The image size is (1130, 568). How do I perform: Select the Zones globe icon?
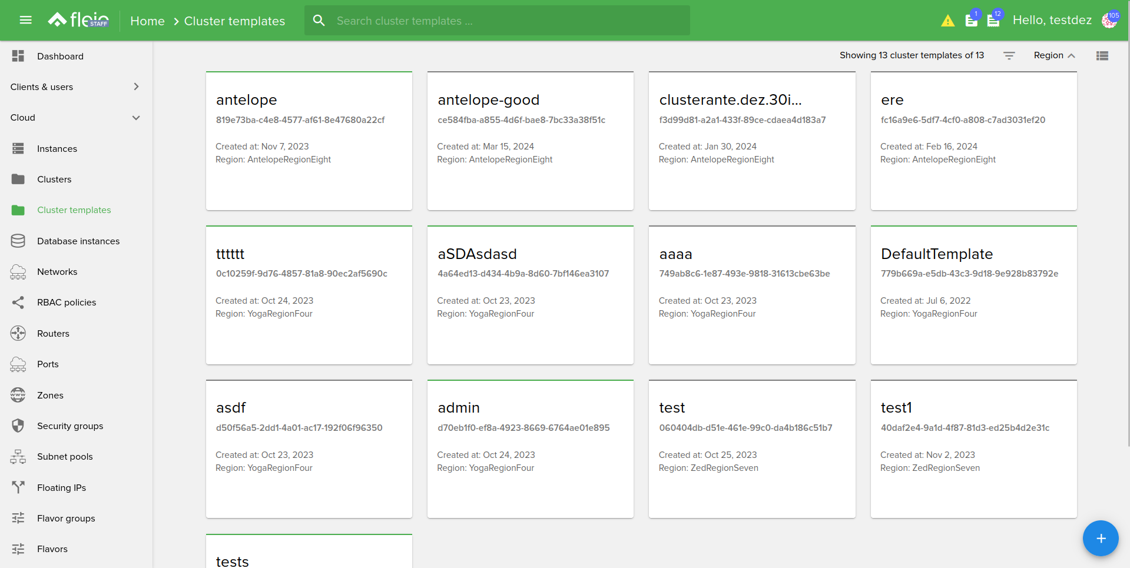(x=18, y=395)
